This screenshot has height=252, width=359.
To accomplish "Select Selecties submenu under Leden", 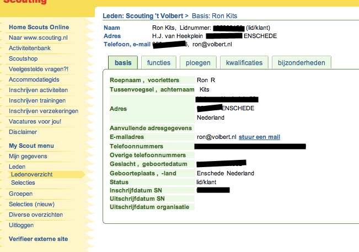I will (x=23, y=183).
